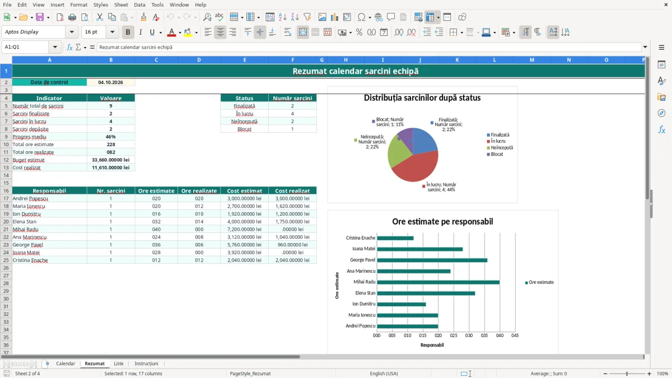
Task: Click the Add Decimal Place icon
Action: [399, 32]
